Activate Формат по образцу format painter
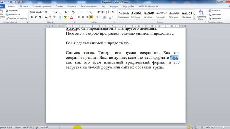 coord(17,18)
